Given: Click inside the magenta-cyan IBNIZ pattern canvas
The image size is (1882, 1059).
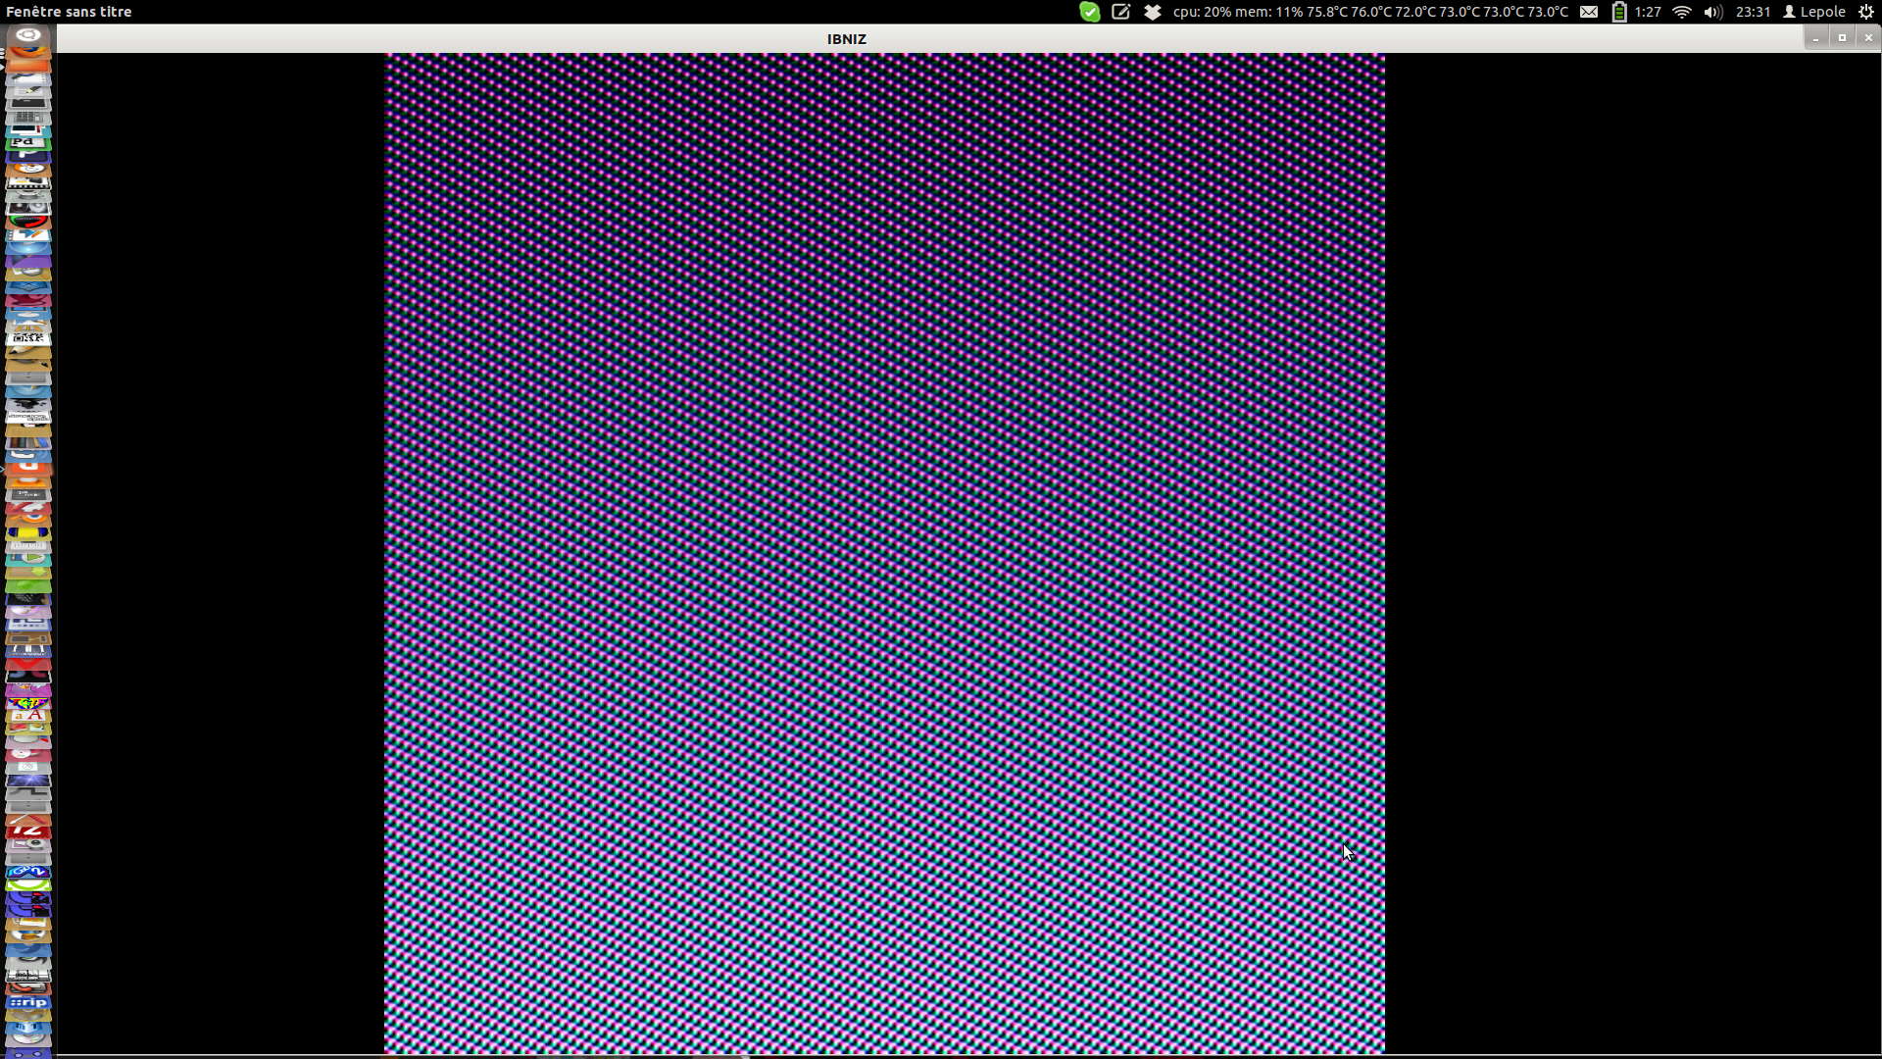Looking at the screenshot, I should [x=884, y=549].
